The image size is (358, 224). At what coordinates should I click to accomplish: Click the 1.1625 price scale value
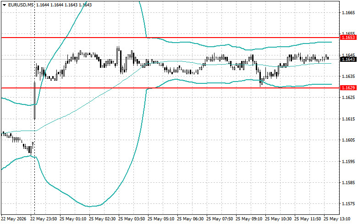click(348, 98)
